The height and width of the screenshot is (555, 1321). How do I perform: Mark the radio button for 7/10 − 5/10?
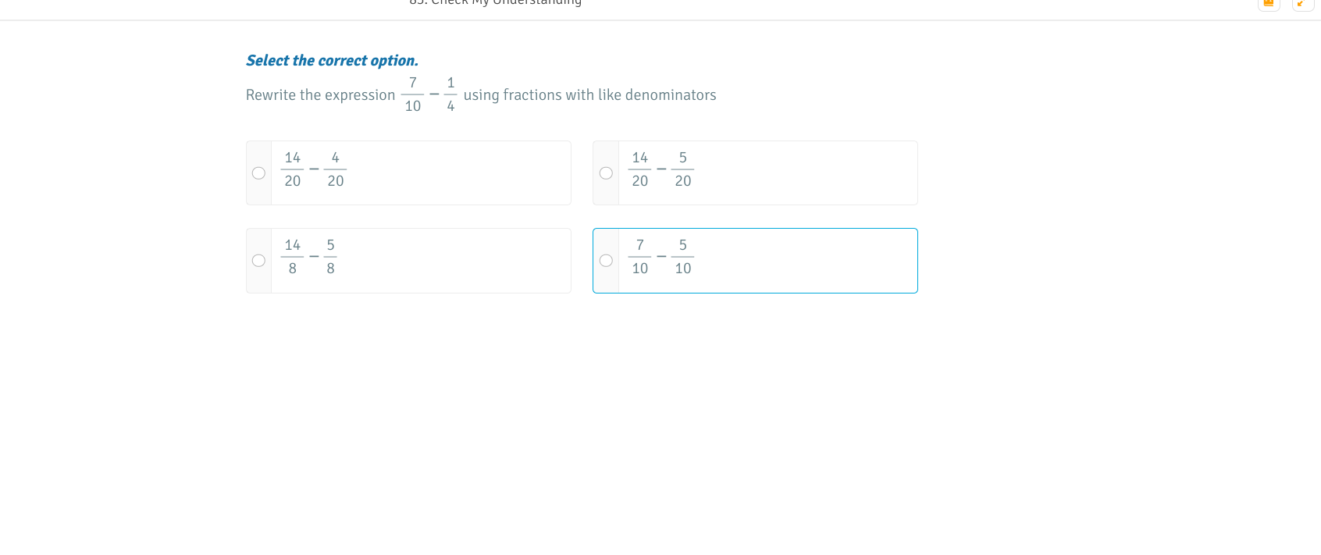606,261
